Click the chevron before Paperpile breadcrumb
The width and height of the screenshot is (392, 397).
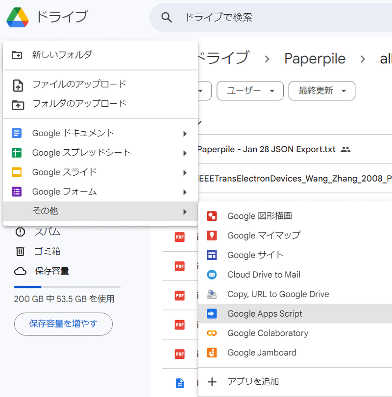pyautogui.click(x=267, y=59)
